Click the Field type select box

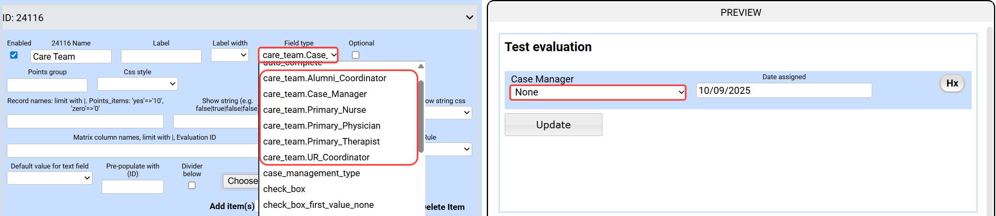(x=298, y=55)
